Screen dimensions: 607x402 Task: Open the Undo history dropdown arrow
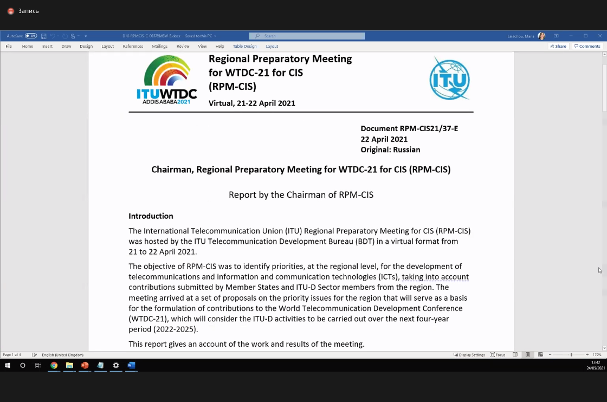click(x=58, y=36)
